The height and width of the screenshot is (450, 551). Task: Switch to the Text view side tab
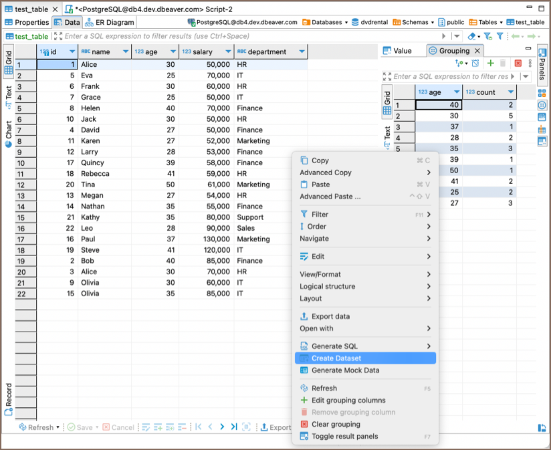click(x=9, y=96)
